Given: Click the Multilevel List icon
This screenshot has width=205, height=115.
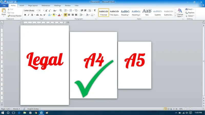Looking at the screenshot, I should pos(76,10).
